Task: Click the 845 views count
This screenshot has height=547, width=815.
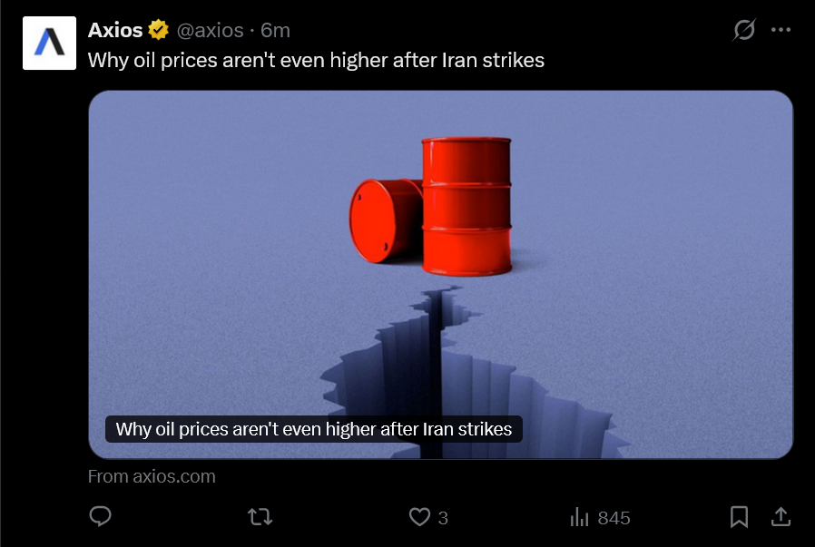Action: coord(614,518)
